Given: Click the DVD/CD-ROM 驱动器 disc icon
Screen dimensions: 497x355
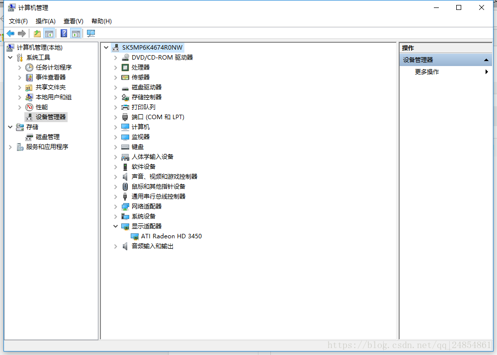Looking at the screenshot, I should coord(126,57).
